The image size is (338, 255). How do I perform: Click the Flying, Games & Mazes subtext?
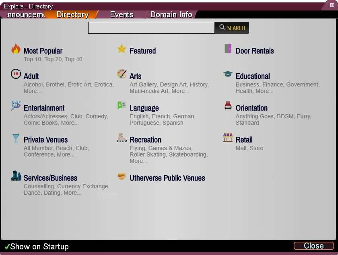pos(161,148)
